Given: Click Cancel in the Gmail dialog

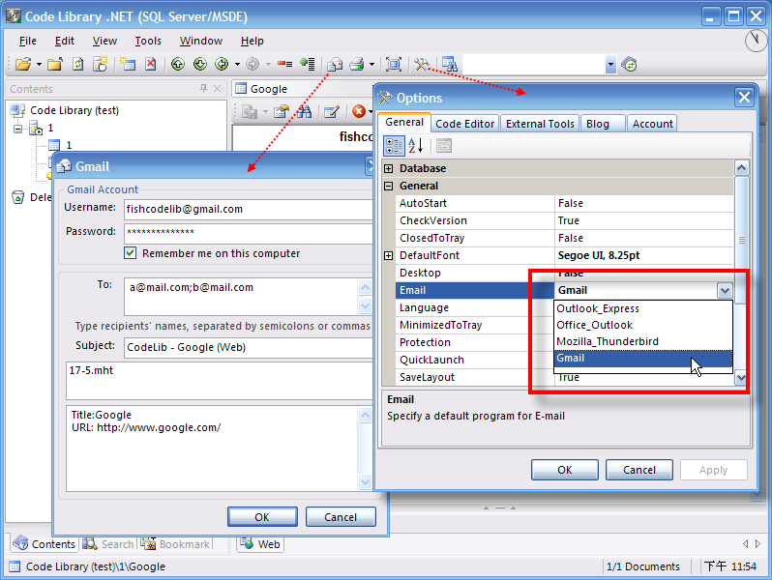Looking at the screenshot, I should tap(341, 517).
